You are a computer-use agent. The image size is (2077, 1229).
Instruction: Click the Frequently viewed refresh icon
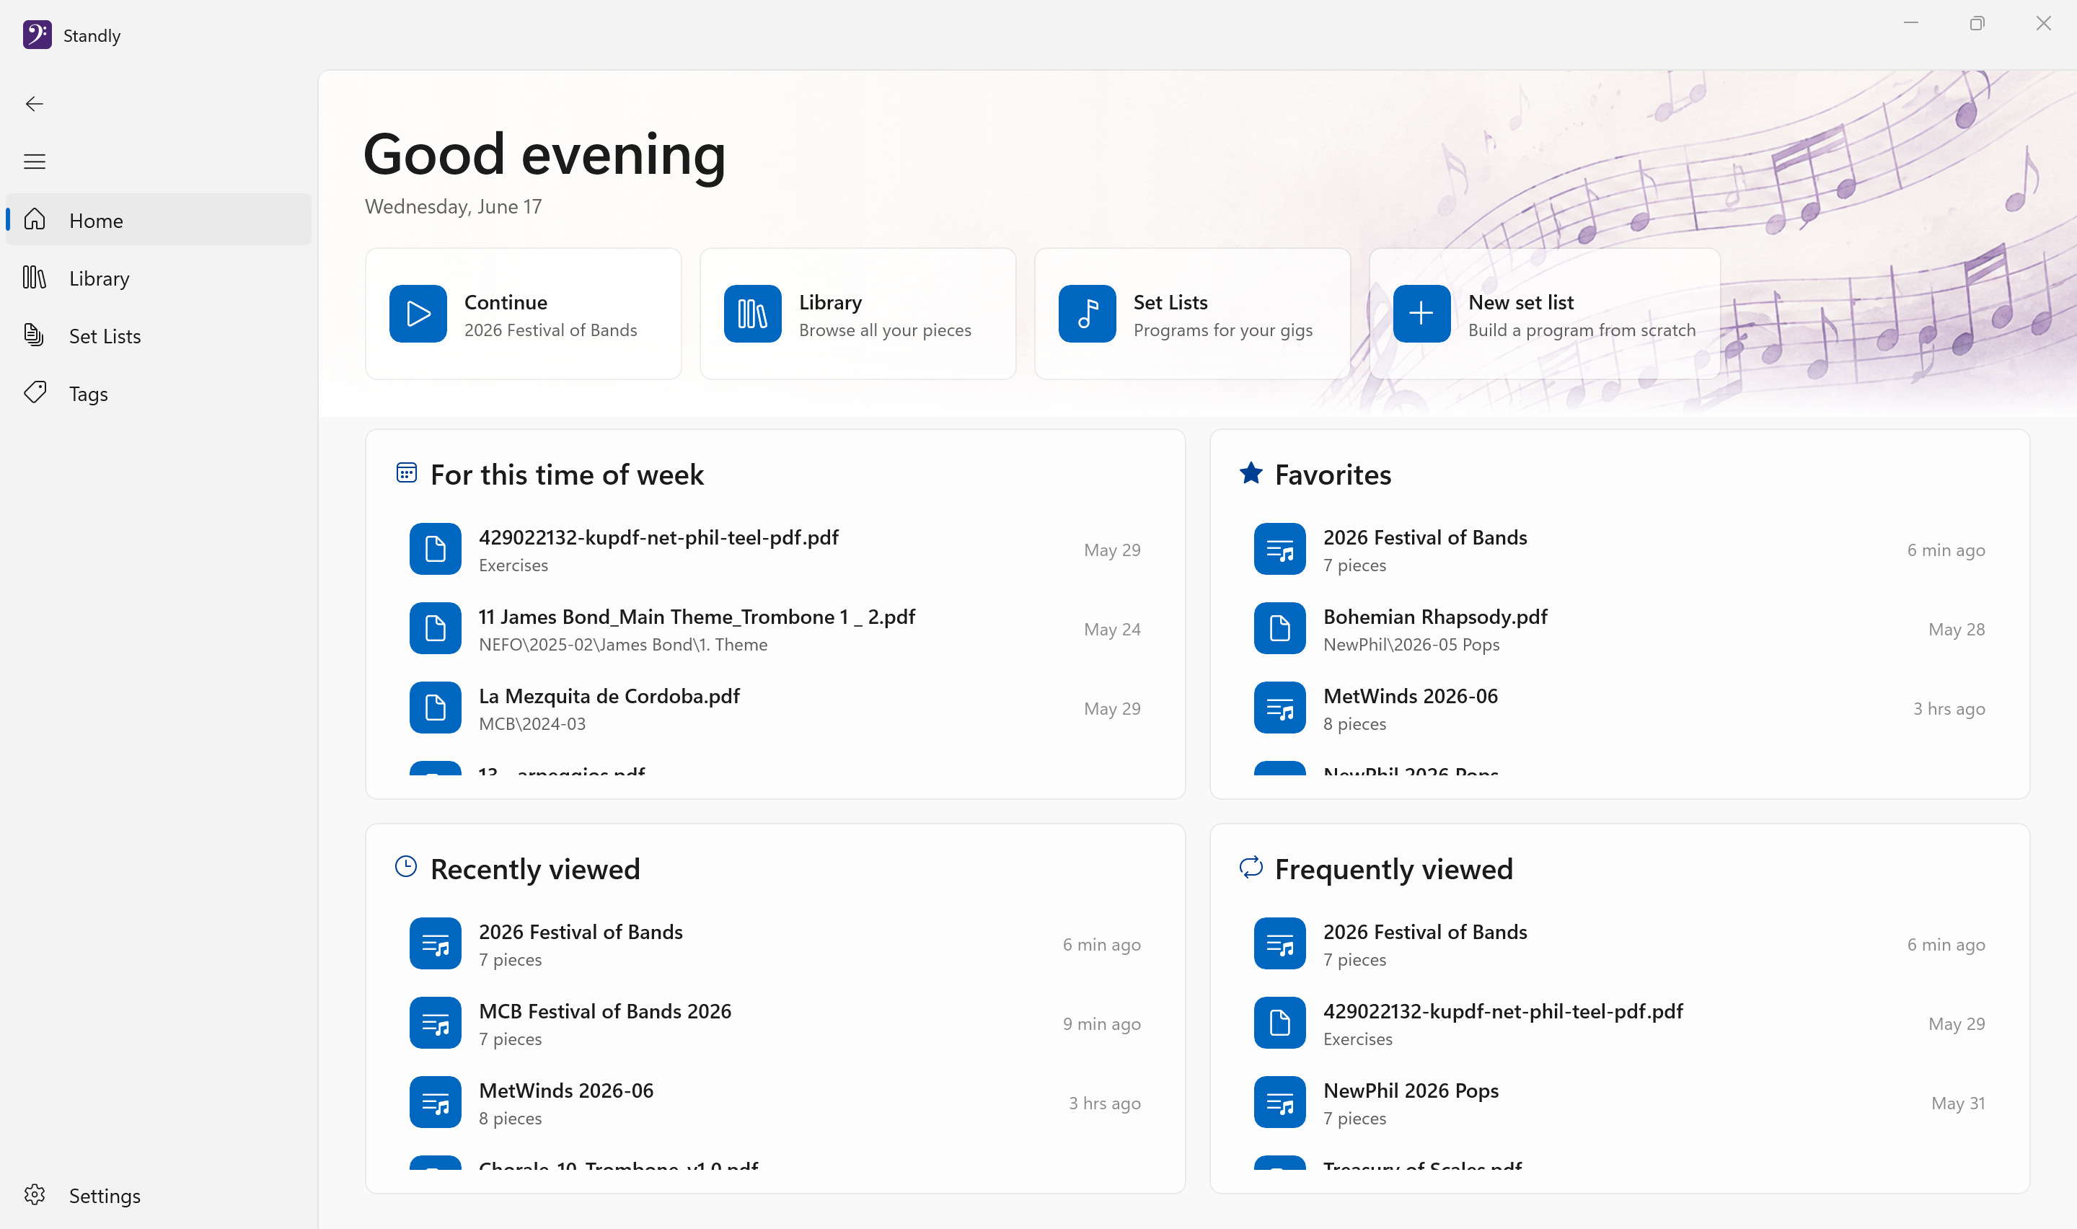[1251, 867]
